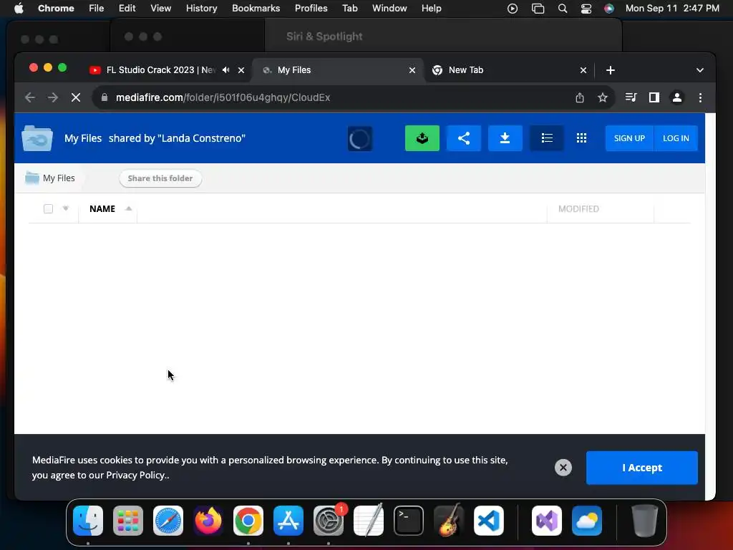Click the My Files breadcrumb folder icon
The image size is (733, 550).
pos(31,178)
